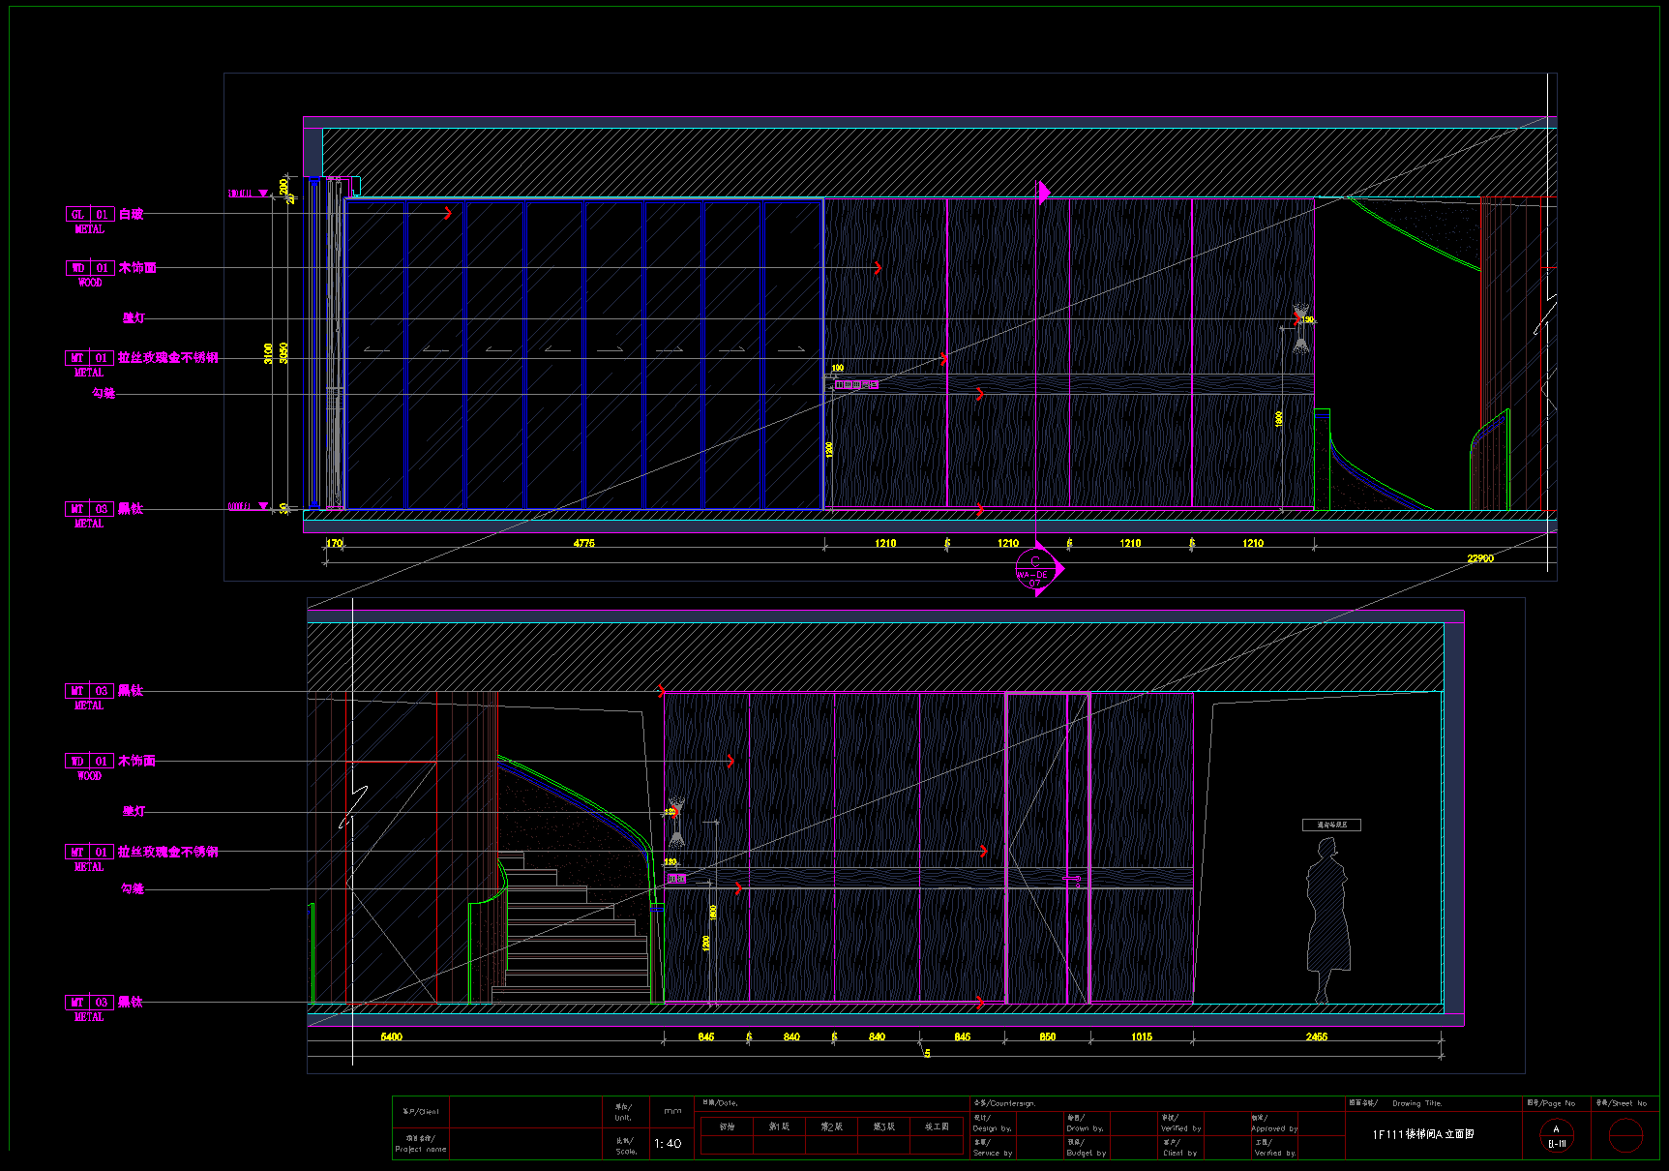Click the human figure silhouette in lower elevation
Viewport: 1669px width, 1171px height.
(x=1326, y=920)
